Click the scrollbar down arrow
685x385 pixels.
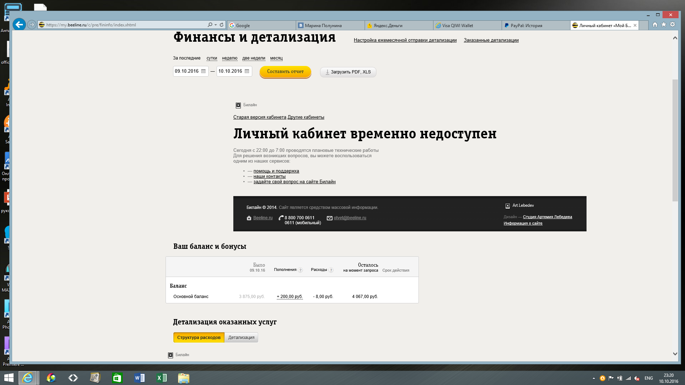[675, 354]
